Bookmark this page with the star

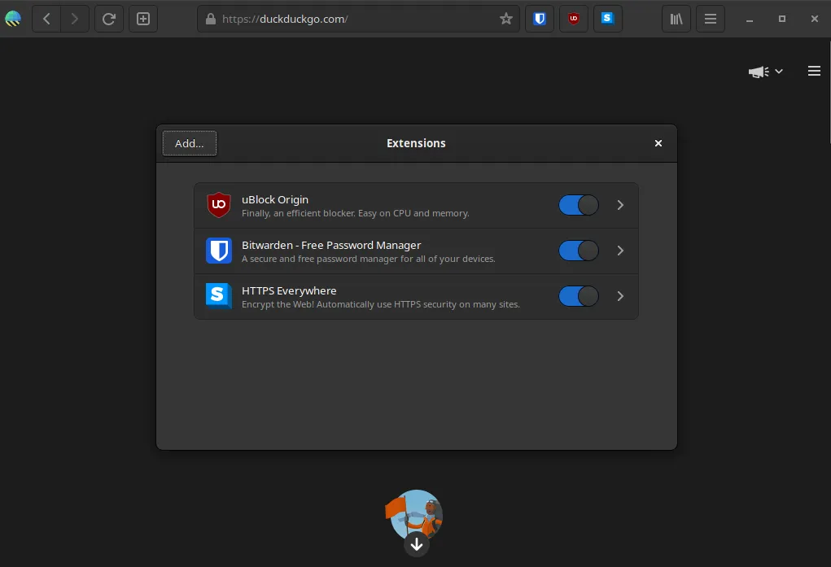click(505, 19)
